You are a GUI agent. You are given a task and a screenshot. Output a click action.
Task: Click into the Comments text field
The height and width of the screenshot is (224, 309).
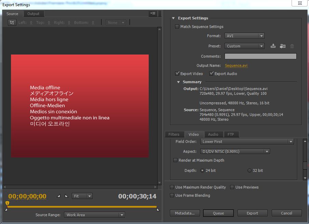click(260, 56)
